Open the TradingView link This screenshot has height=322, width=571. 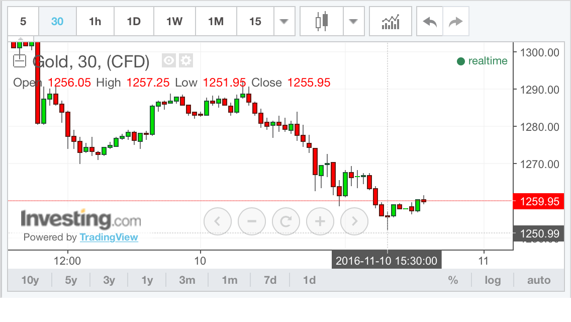[x=109, y=237]
